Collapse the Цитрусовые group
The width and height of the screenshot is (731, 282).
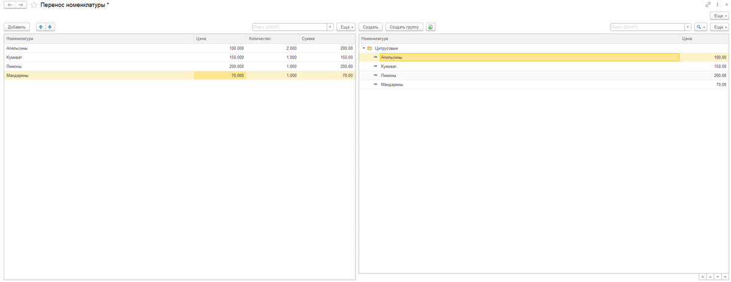click(364, 48)
